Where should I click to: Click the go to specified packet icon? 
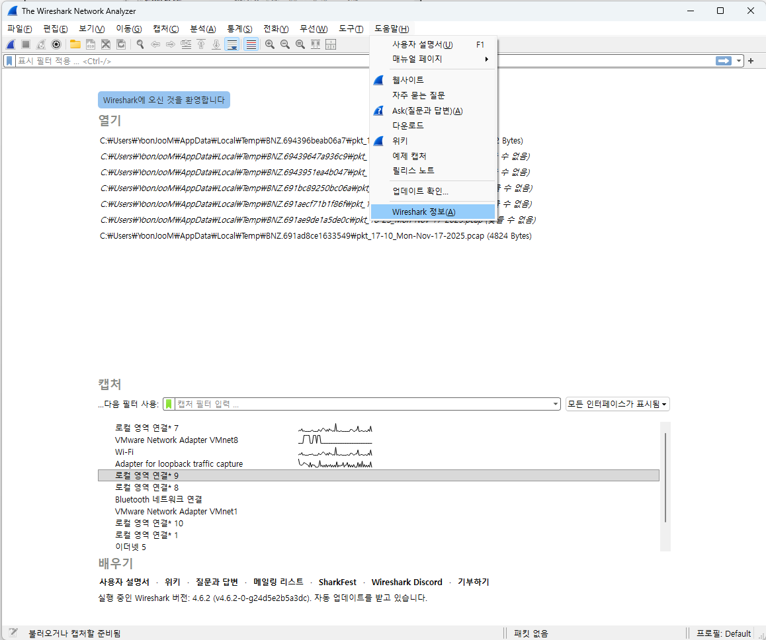[x=186, y=44]
